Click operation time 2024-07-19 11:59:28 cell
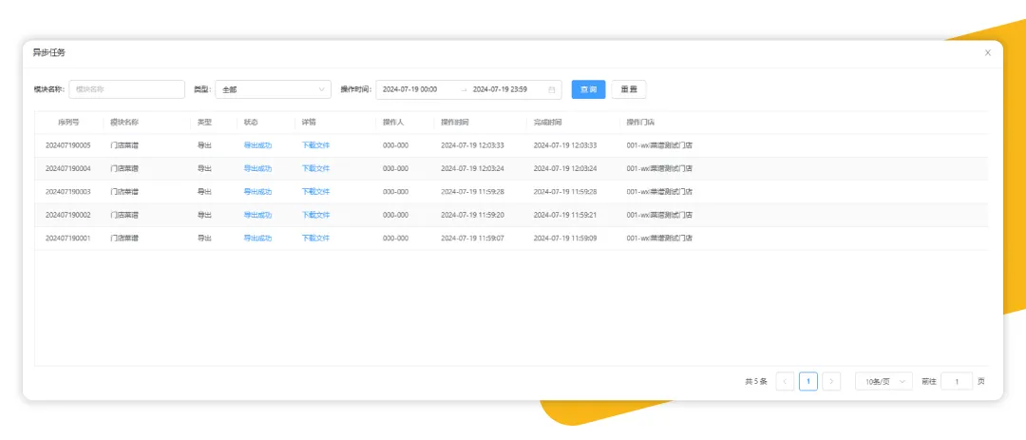This screenshot has width=1026, height=440. pyautogui.click(x=472, y=192)
